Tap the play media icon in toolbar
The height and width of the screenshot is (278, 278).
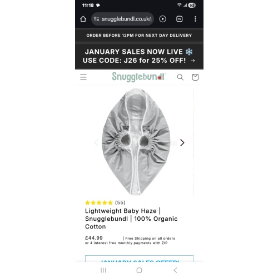[162, 19]
